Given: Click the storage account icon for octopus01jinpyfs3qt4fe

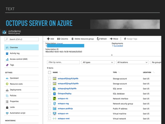Looking at the screenshot, I should pos(55,79).
